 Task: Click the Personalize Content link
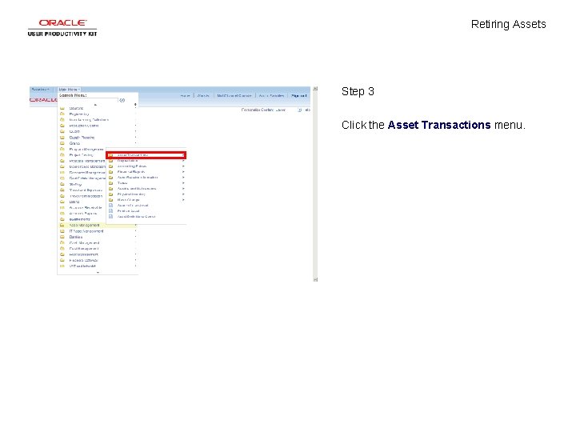tap(258, 110)
